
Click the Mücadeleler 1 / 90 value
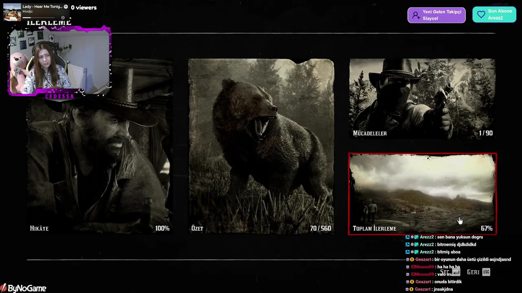(486, 133)
